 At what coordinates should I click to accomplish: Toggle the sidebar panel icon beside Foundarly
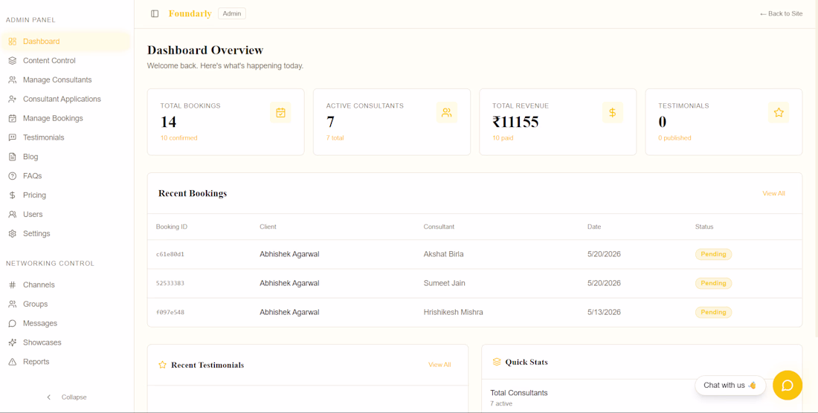[x=155, y=13]
